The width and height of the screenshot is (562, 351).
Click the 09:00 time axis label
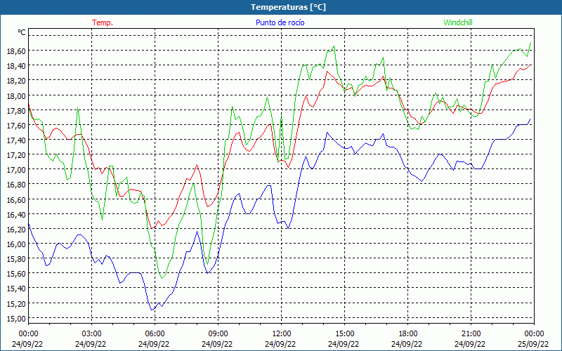point(218,334)
